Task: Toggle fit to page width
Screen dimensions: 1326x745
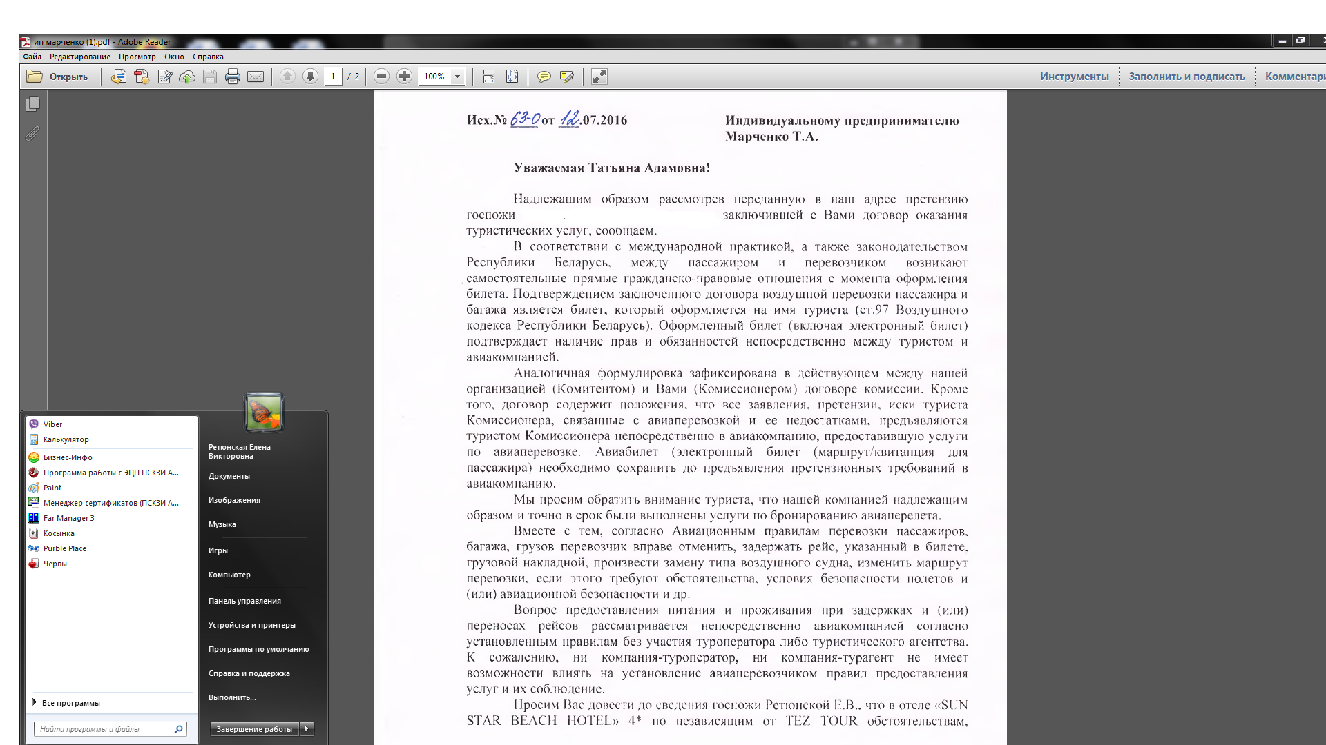Action: click(489, 77)
